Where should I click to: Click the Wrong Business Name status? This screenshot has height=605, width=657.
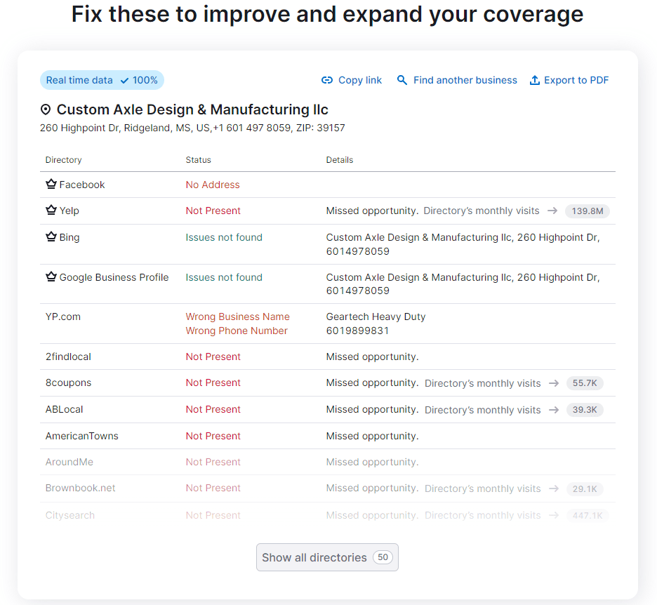pos(237,317)
